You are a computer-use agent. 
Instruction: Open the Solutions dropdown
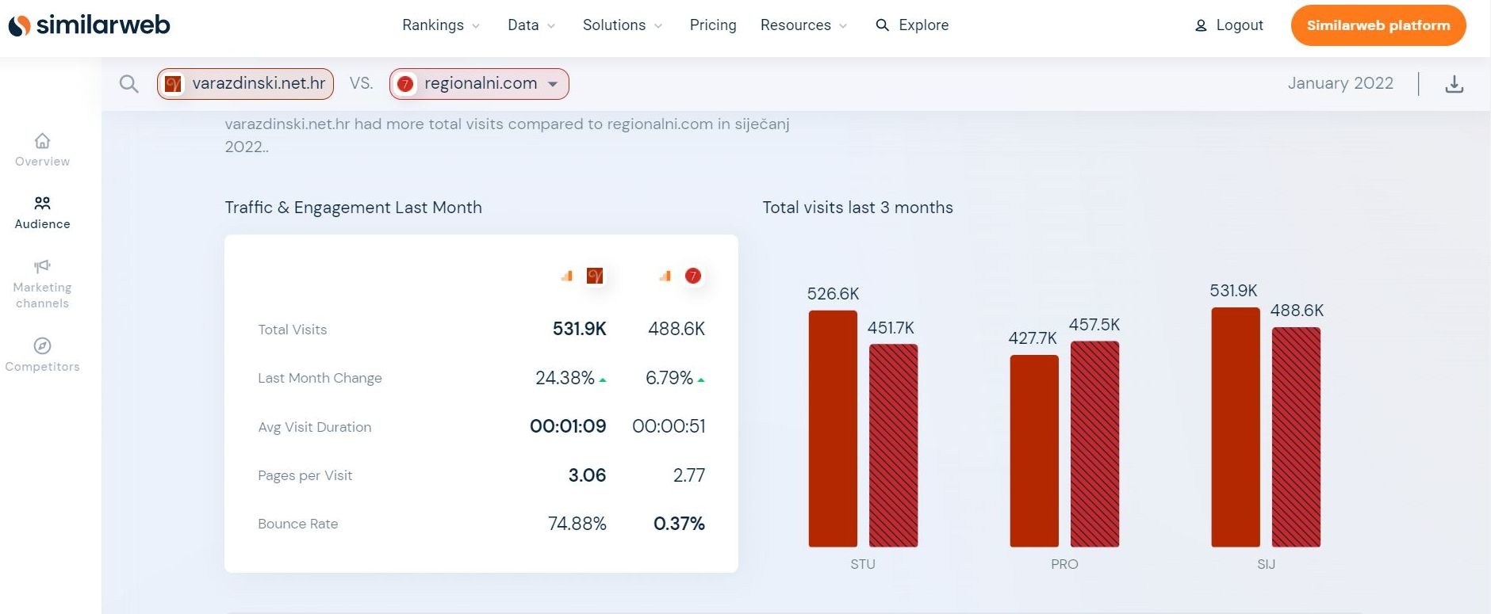coord(623,25)
